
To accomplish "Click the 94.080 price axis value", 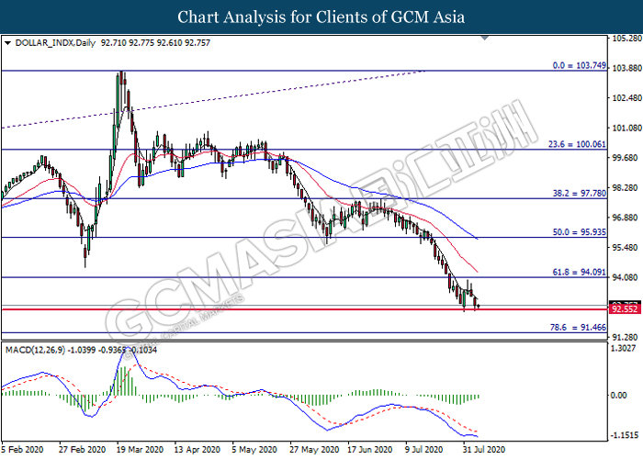I will [625, 277].
